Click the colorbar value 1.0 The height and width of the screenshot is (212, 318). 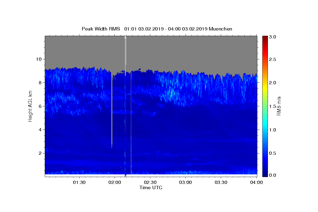coord(273,130)
